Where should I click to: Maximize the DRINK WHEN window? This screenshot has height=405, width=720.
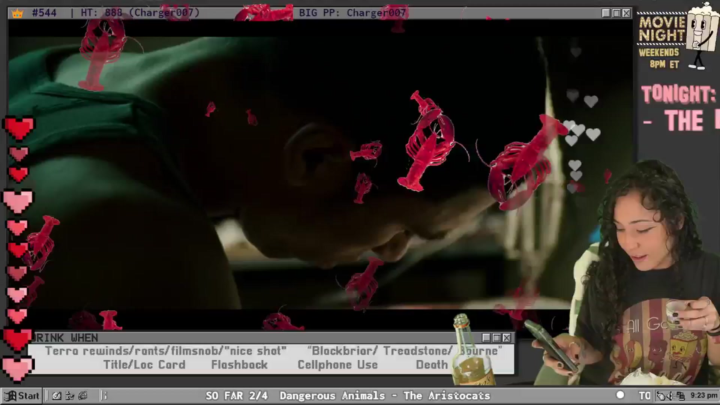pos(496,338)
